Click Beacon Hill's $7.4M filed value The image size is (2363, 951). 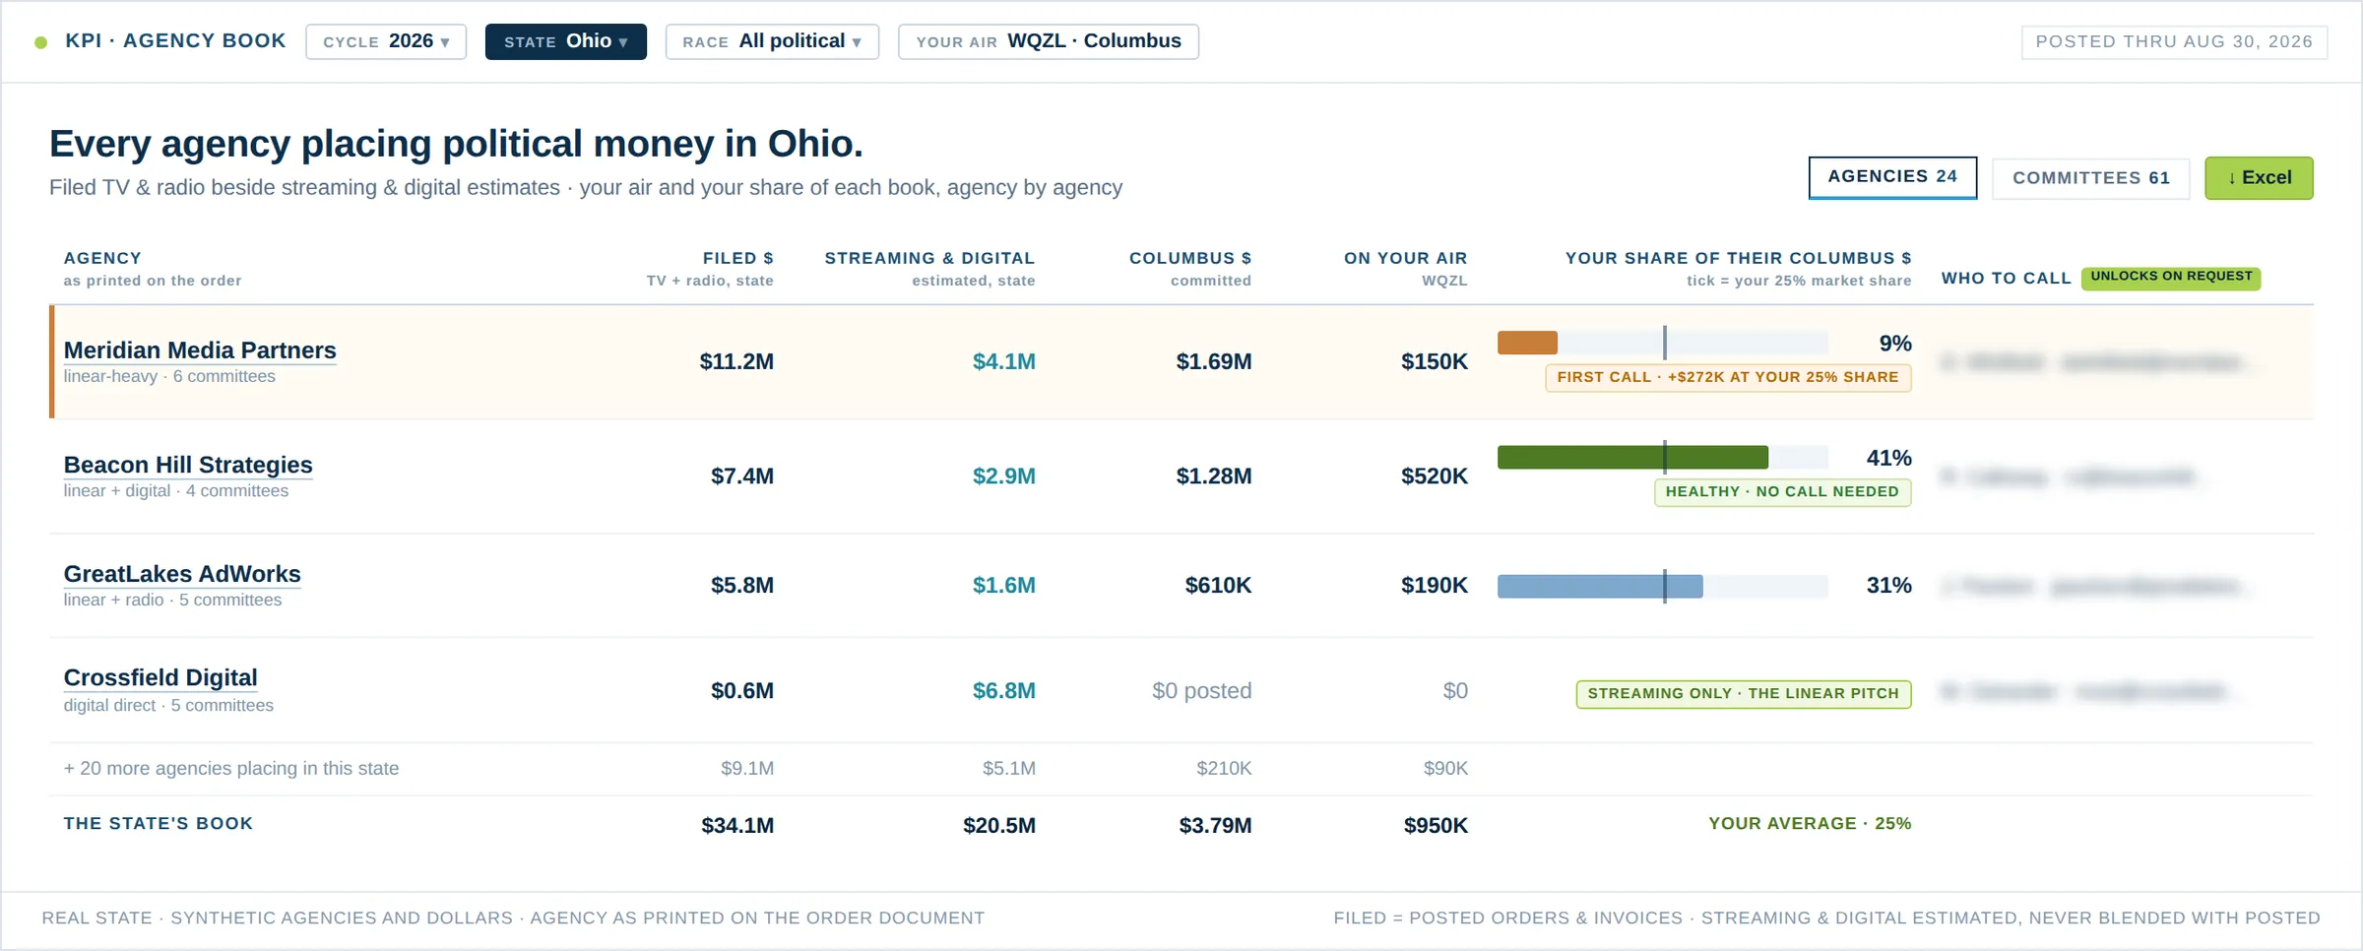[x=742, y=475]
